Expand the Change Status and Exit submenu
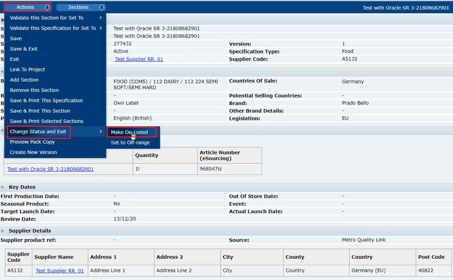Viewport: 453px width, 280px height. [x=39, y=132]
